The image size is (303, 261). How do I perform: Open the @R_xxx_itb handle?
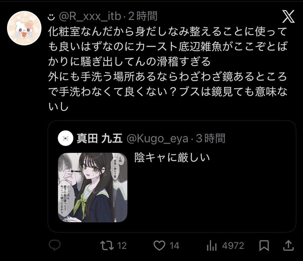click(x=90, y=16)
